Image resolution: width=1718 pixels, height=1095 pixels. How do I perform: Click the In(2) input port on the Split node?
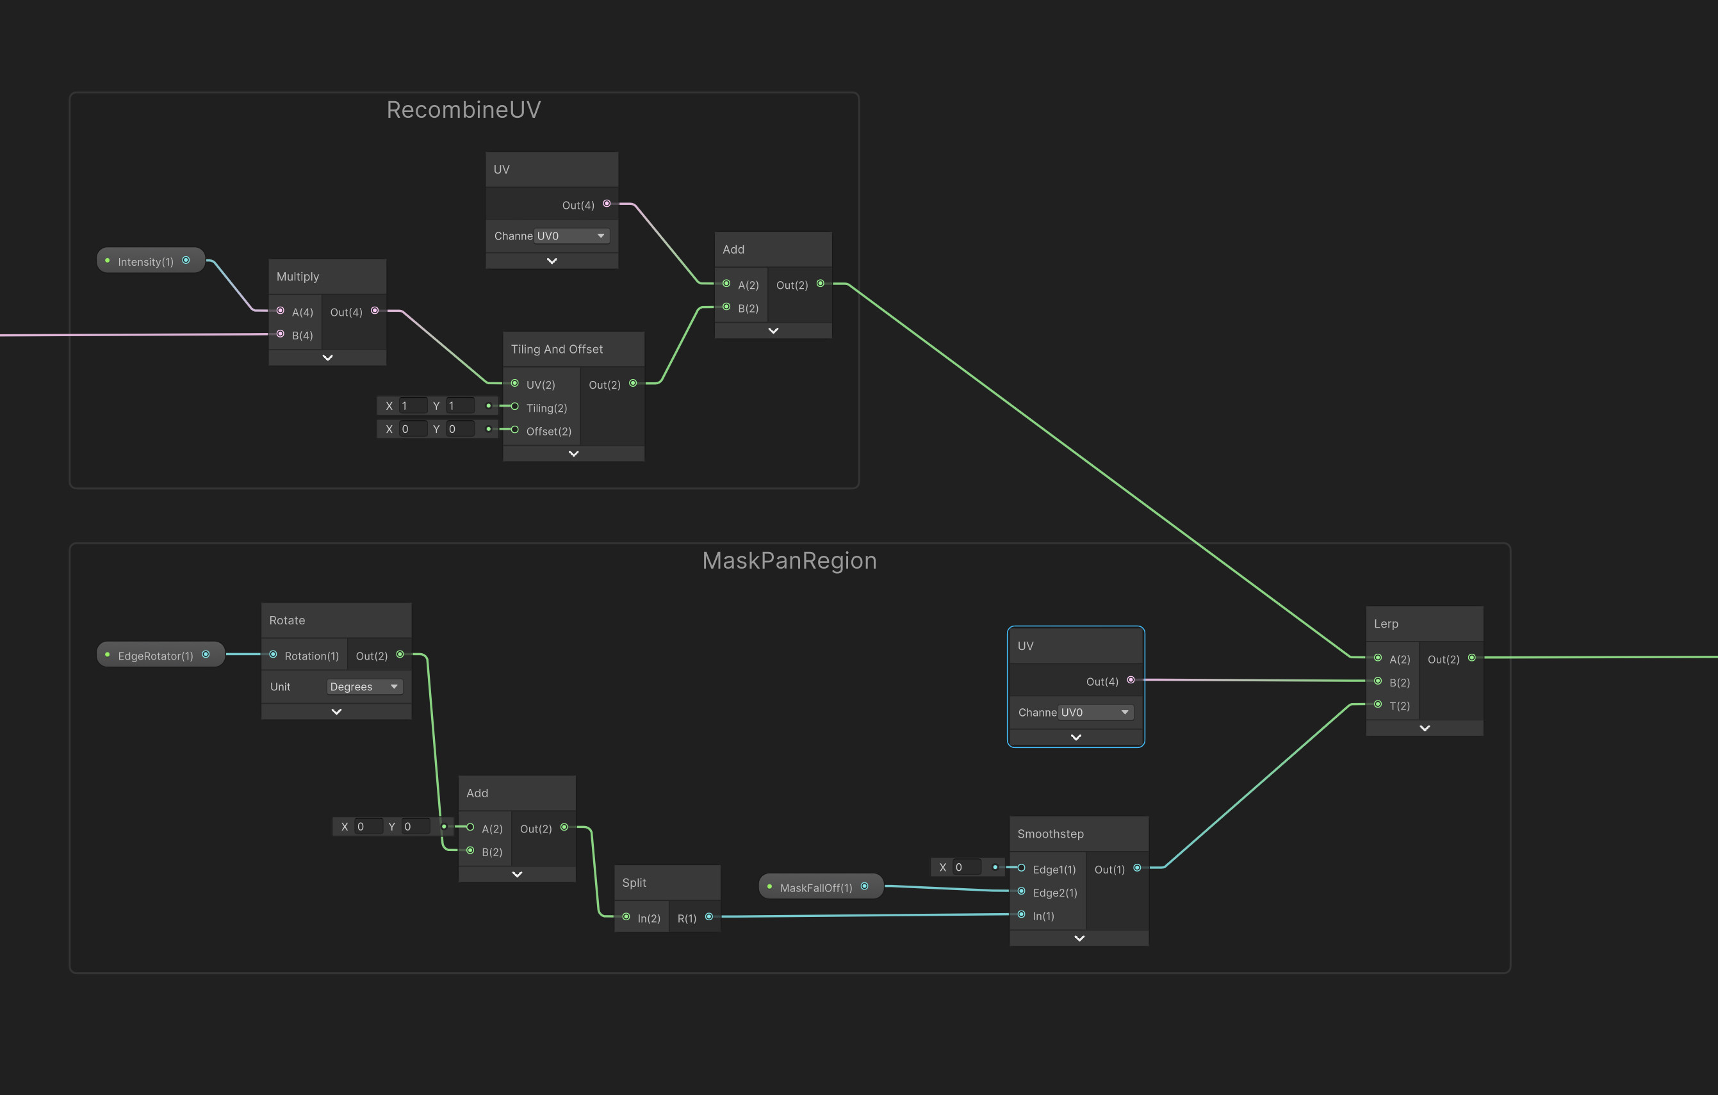pos(626,918)
